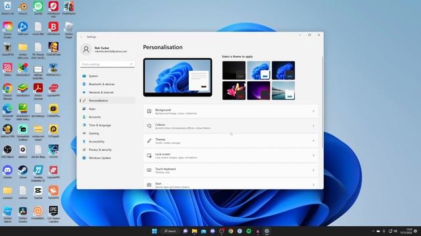
Task: Open Google Chrome from the taskbar
Action: pyautogui.click(x=231, y=231)
